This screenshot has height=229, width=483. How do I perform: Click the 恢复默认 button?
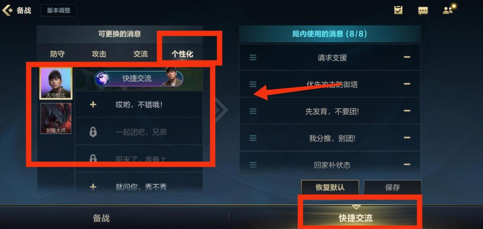(330, 188)
